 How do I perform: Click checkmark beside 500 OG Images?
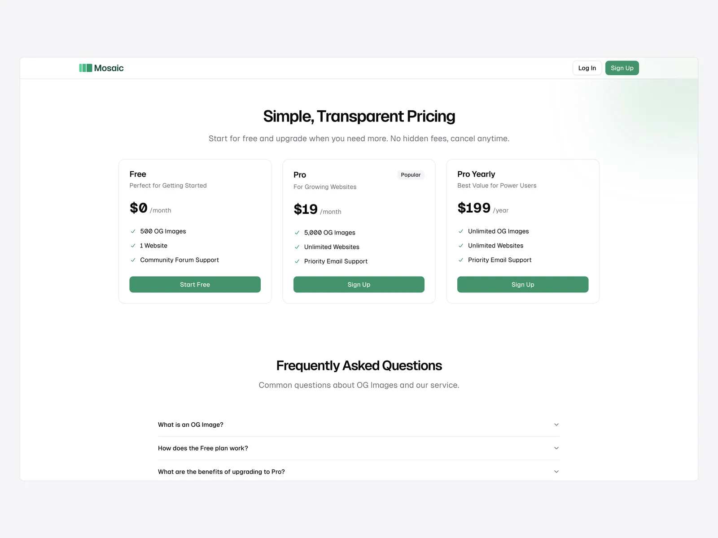coord(133,231)
